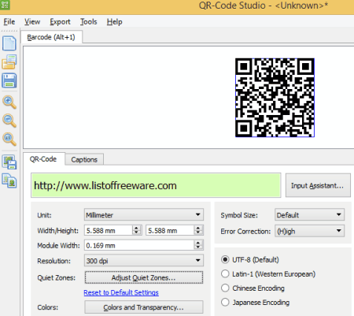Click the URL data input field
The width and height of the screenshot is (354, 316).
(x=156, y=185)
